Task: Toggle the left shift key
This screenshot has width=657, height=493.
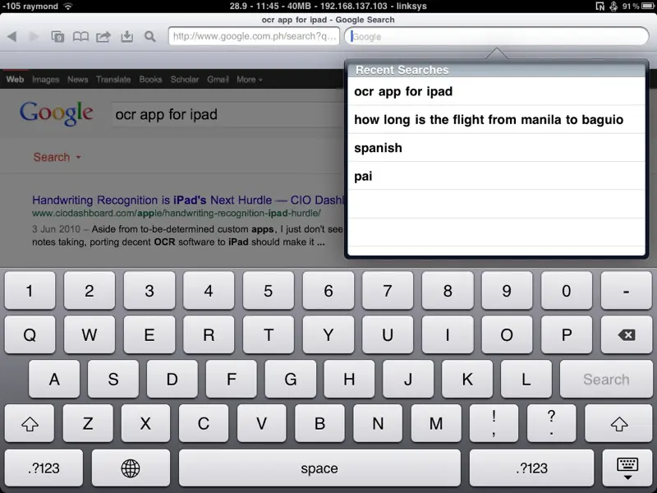Action: pyautogui.click(x=30, y=424)
